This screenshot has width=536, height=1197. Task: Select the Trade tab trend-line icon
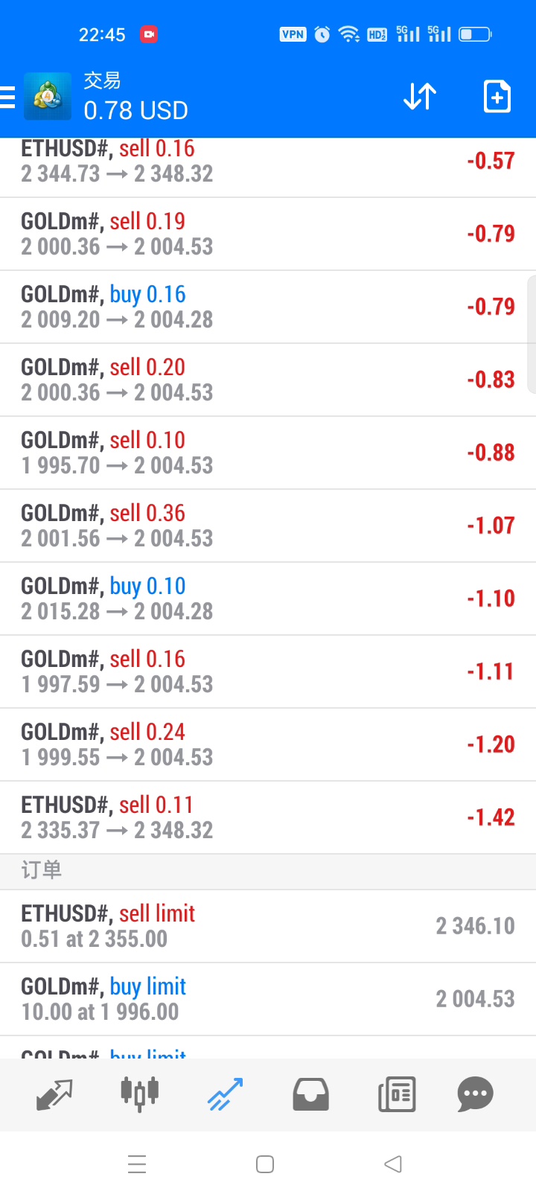tap(226, 1094)
